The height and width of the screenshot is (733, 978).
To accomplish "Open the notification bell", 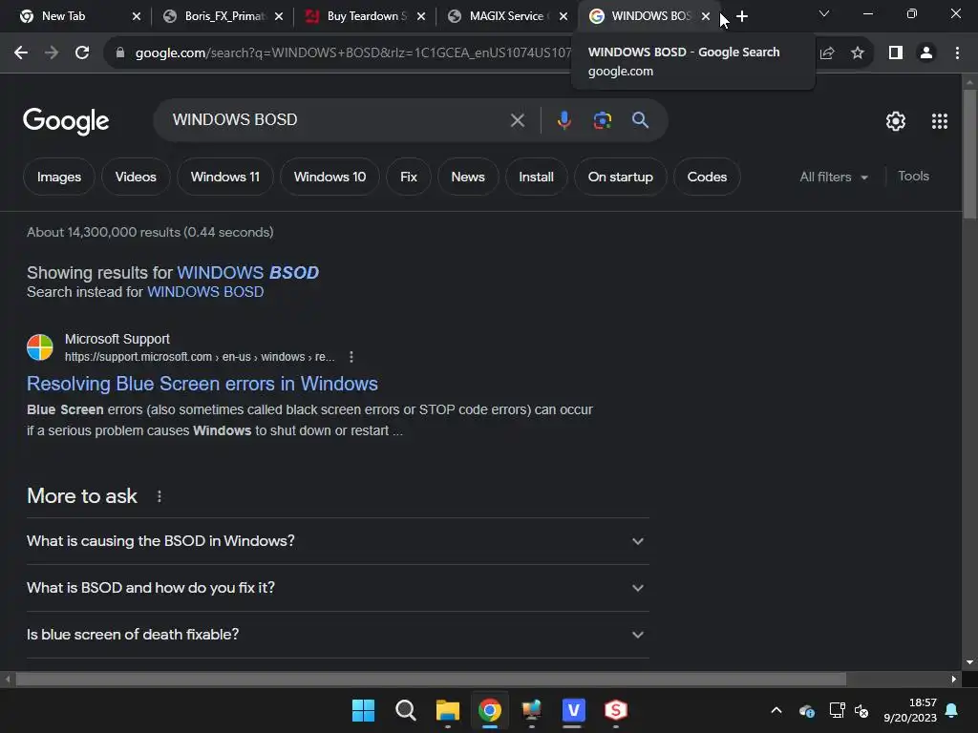I will (952, 710).
